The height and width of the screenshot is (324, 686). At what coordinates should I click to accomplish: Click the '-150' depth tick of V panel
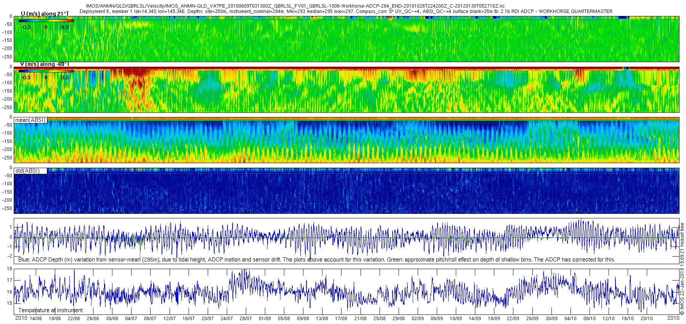pyautogui.click(x=7, y=91)
